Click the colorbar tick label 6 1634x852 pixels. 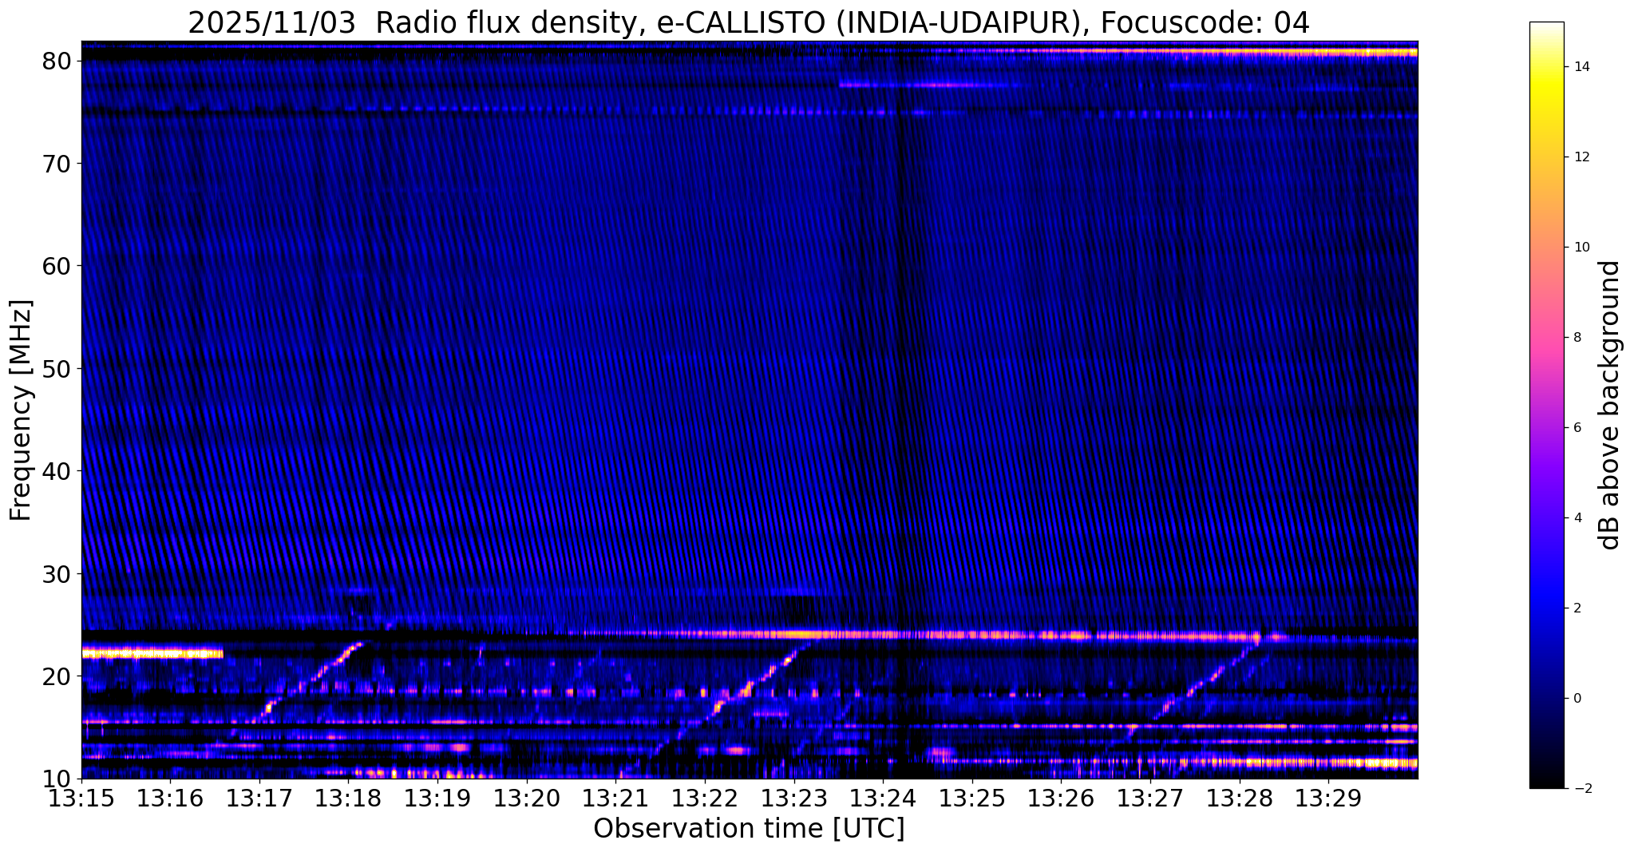(x=1577, y=427)
